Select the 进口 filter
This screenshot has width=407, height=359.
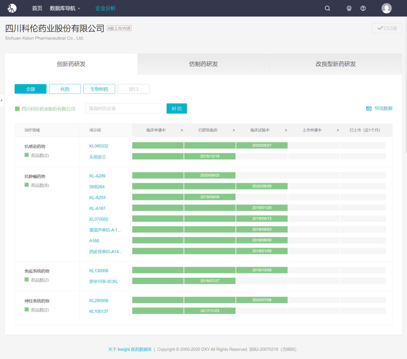(x=133, y=89)
